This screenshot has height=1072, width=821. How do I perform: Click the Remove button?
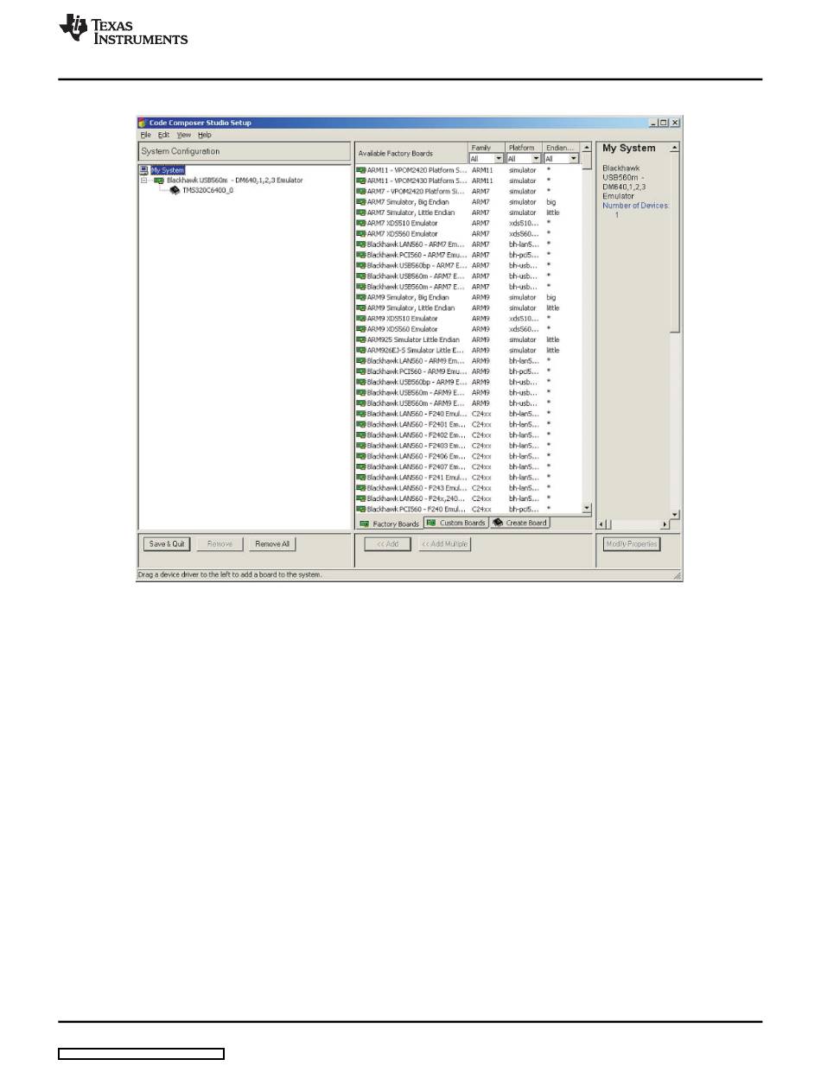220,544
